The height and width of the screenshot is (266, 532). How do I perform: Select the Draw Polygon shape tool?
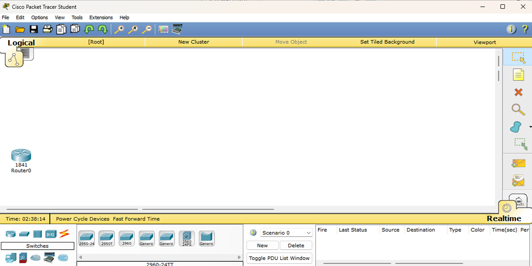point(516,127)
